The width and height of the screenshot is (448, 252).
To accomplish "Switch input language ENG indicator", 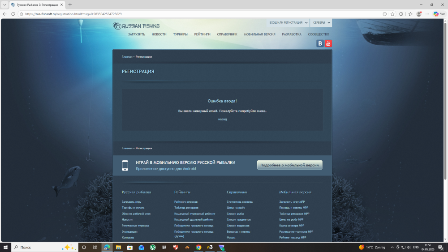I will pos(416,247).
